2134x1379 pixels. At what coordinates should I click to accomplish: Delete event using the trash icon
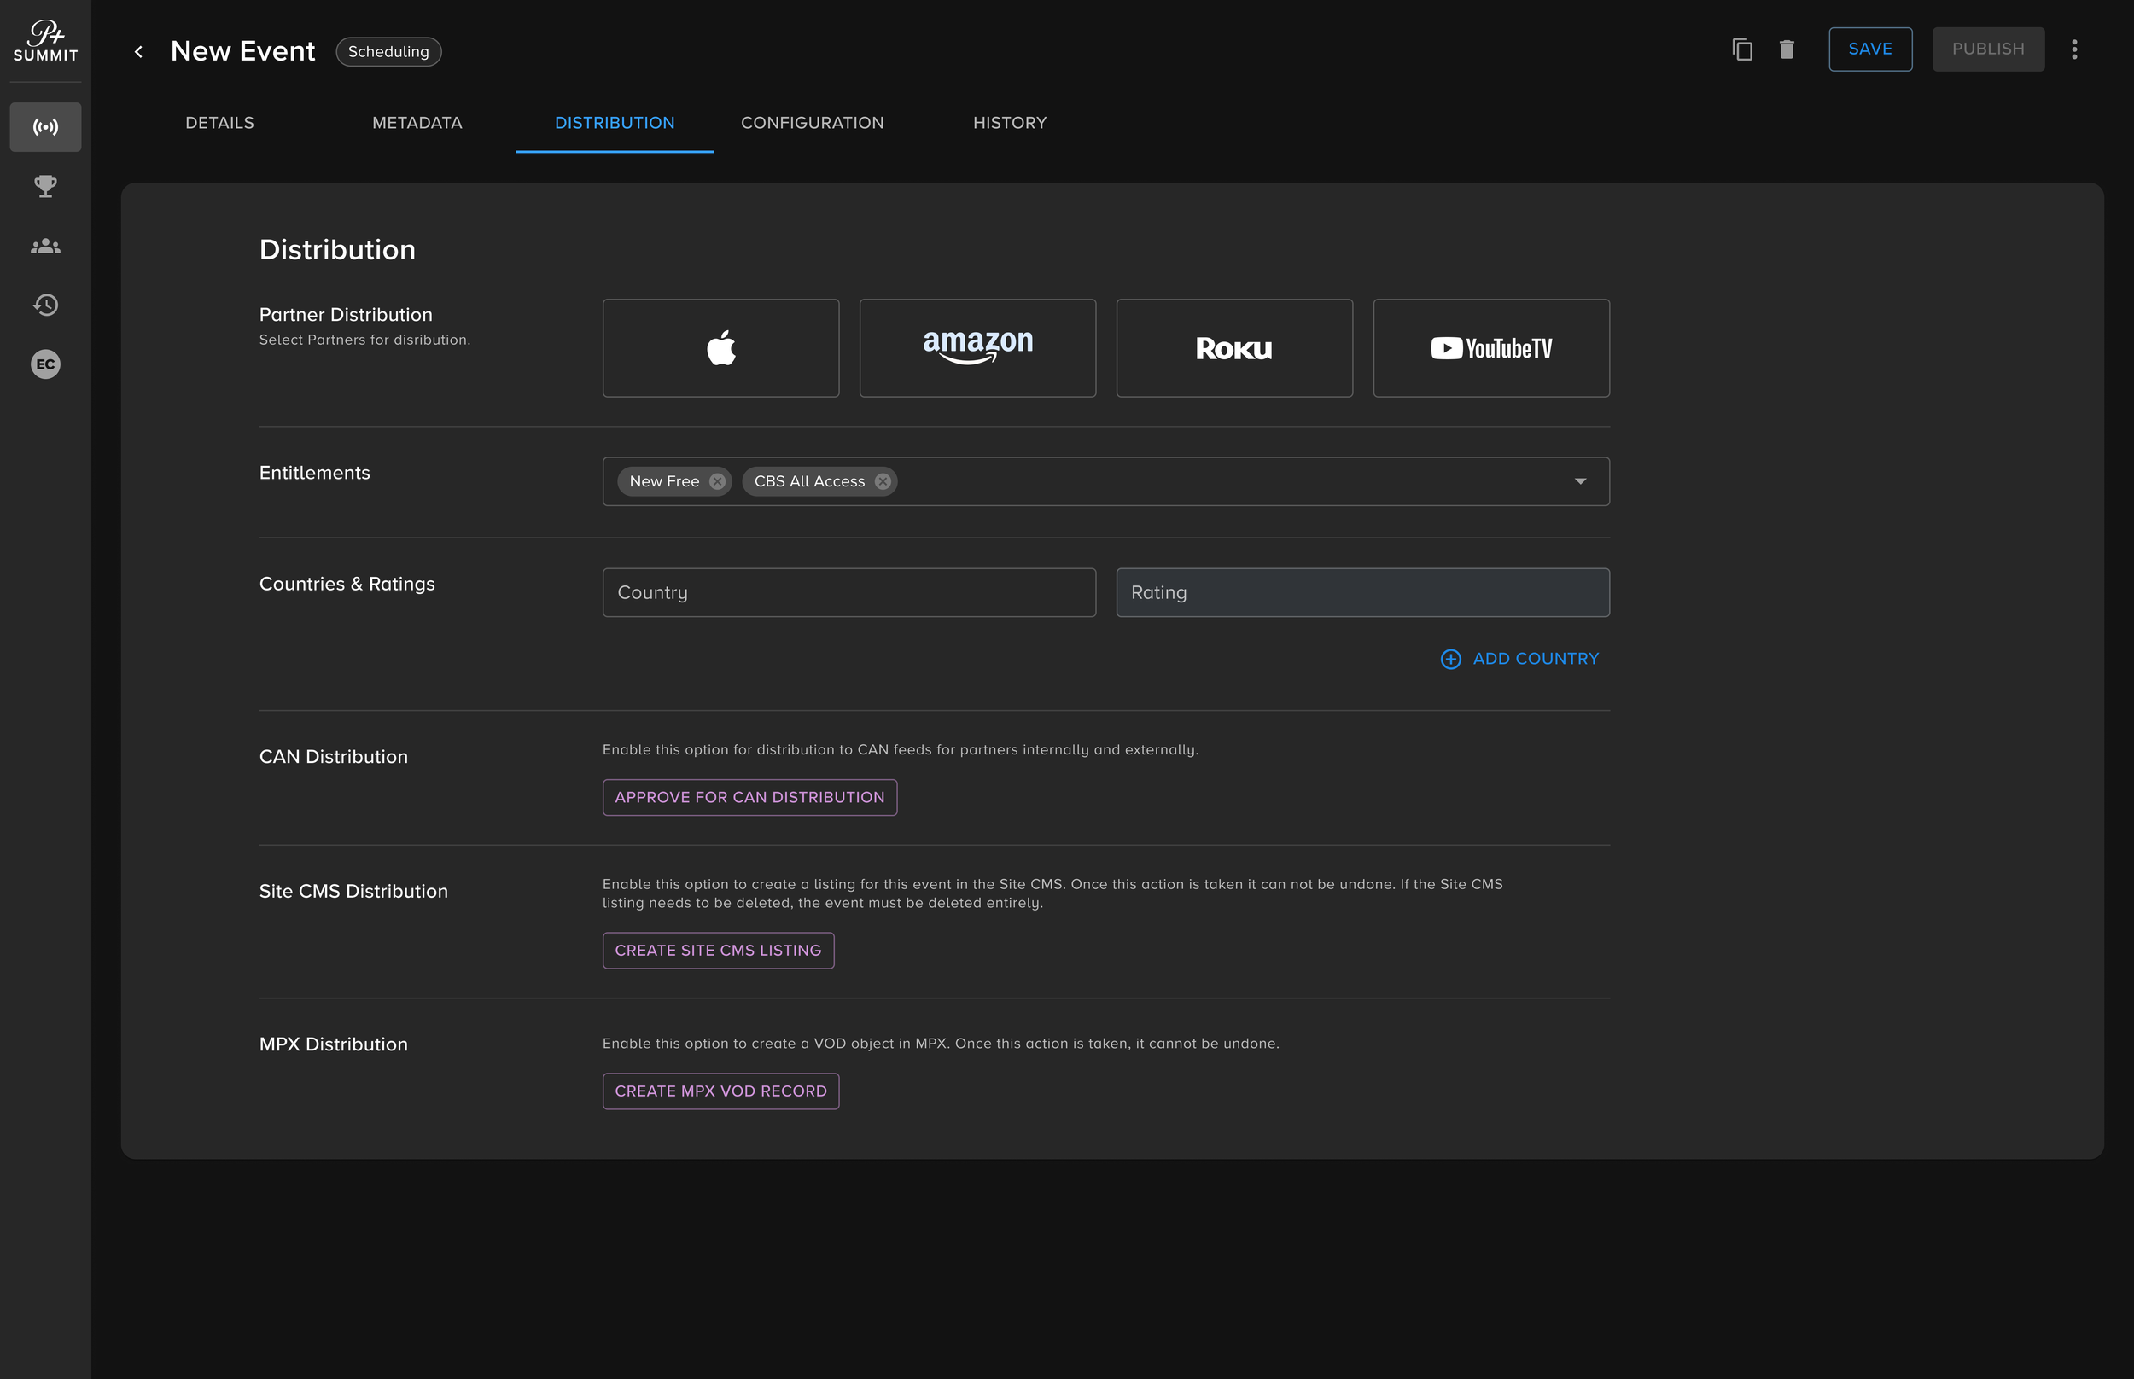pyautogui.click(x=1787, y=49)
